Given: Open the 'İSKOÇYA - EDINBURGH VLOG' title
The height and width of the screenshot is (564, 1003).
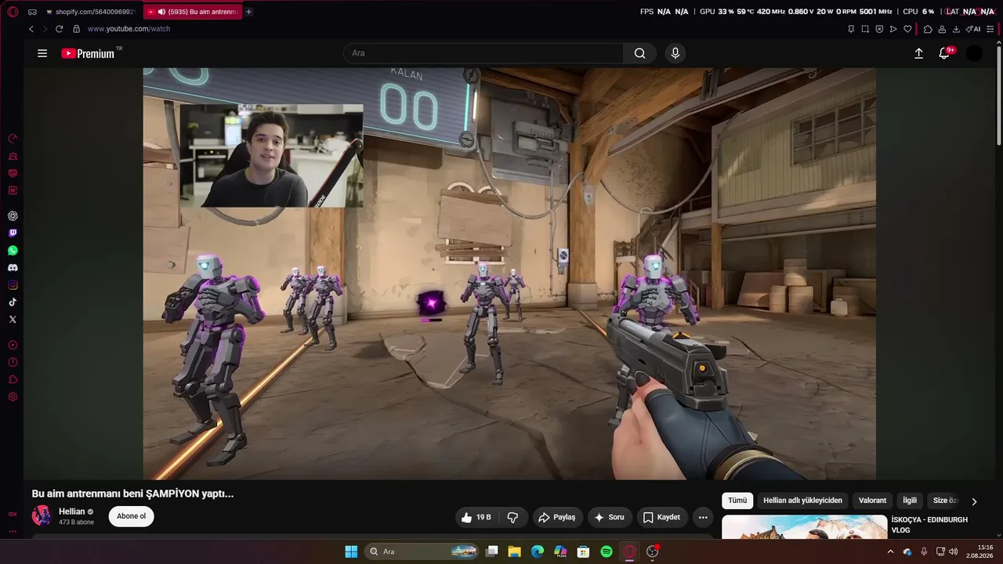Looking at the screenshot, I should 929,525.
